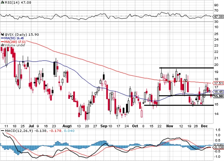Click the 47.08 RSI value tag
Viewport: 224px width, 161px height.
coord(217,16)
